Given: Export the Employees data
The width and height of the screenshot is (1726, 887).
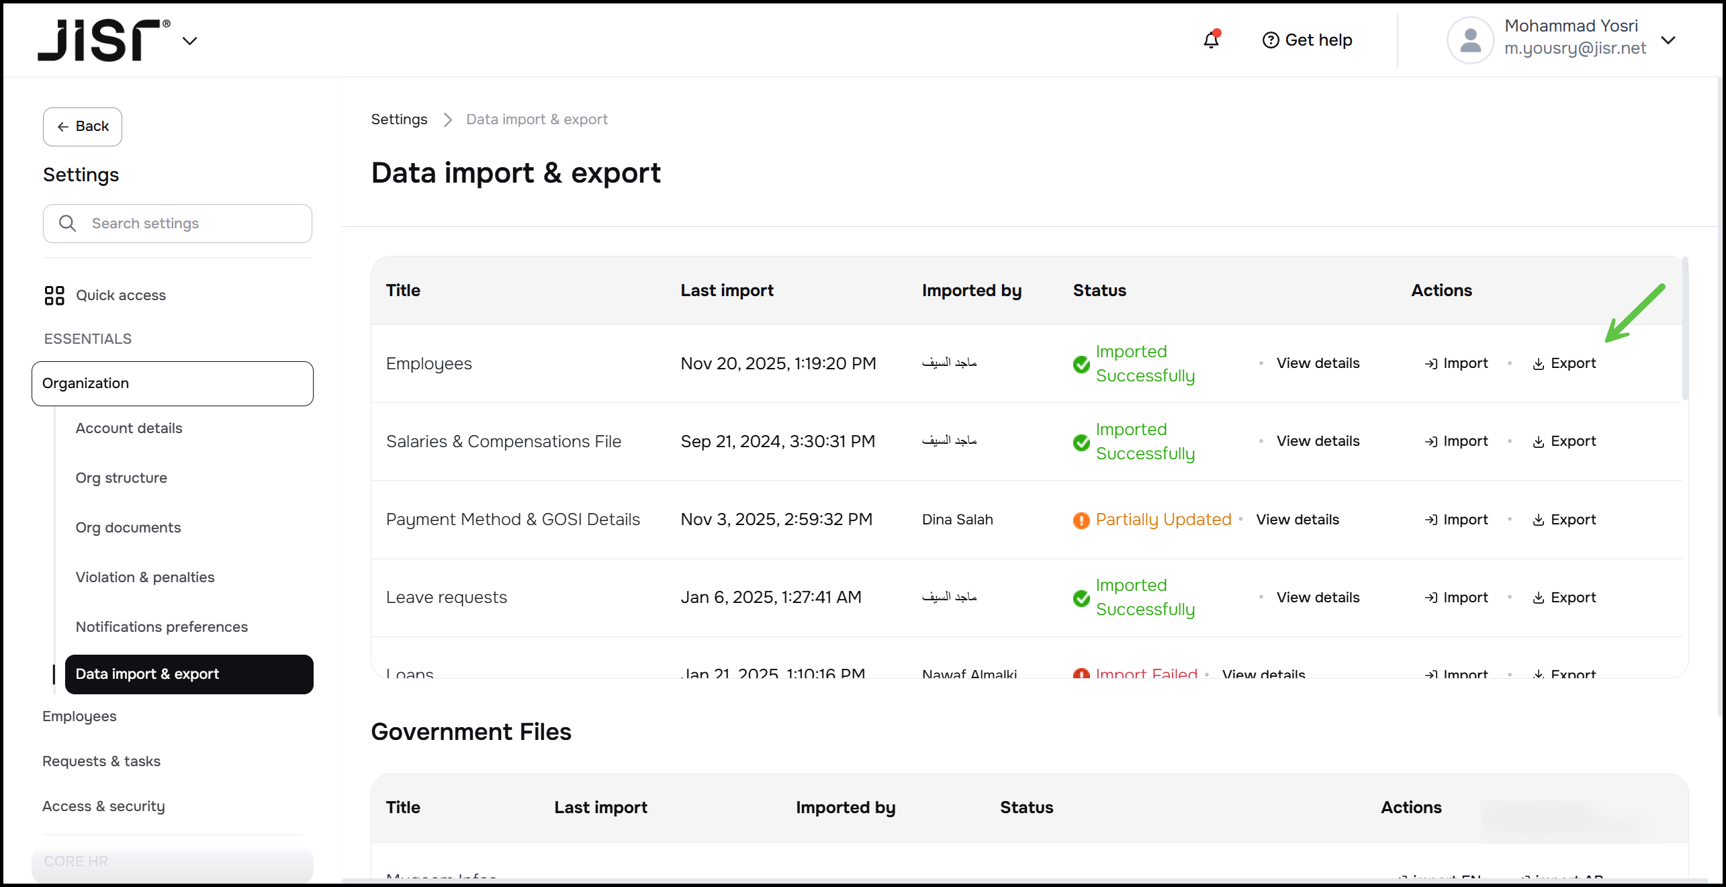Looking at the screenshot, I should [x=1564, y=364].
